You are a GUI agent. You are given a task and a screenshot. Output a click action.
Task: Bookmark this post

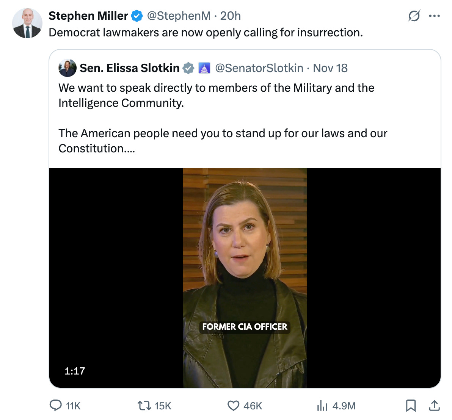(x=411, y=406)
